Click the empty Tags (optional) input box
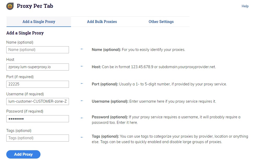Screen dimensions: 258x163 click(38, 138)
